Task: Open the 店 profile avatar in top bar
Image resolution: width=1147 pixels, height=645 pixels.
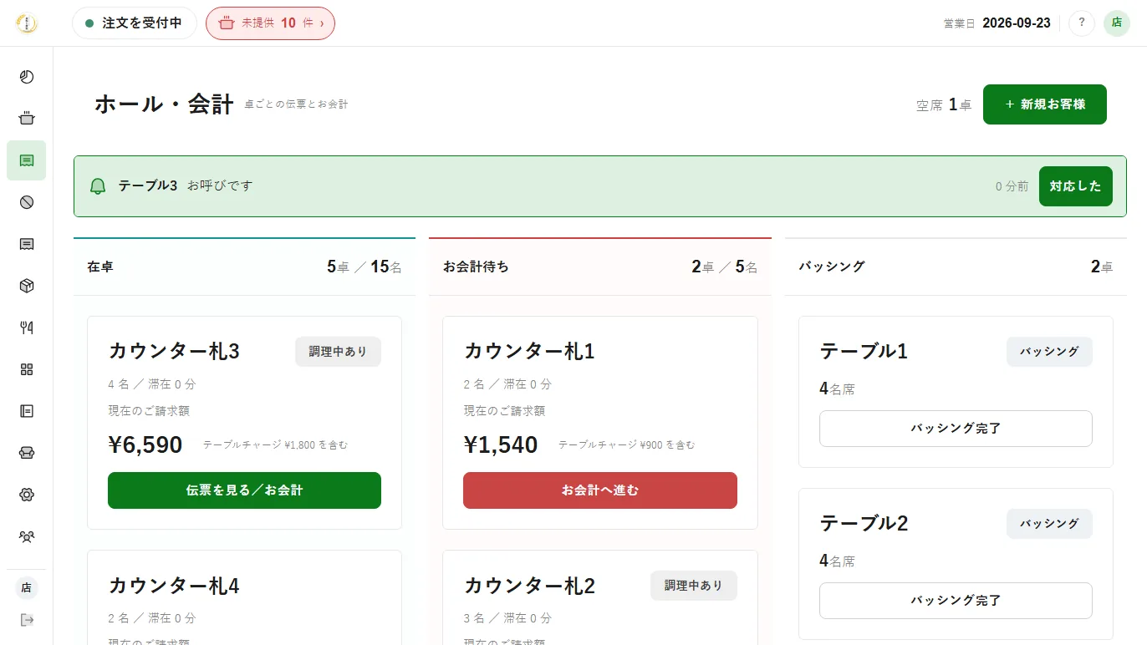Action: tap(1117, 23)
